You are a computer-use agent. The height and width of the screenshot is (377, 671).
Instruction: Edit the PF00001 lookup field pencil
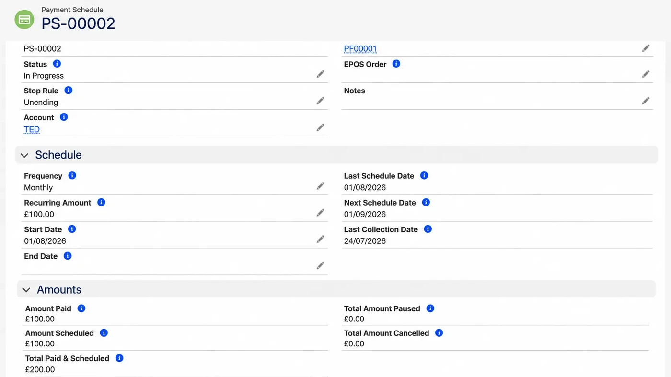coord(646,48)
